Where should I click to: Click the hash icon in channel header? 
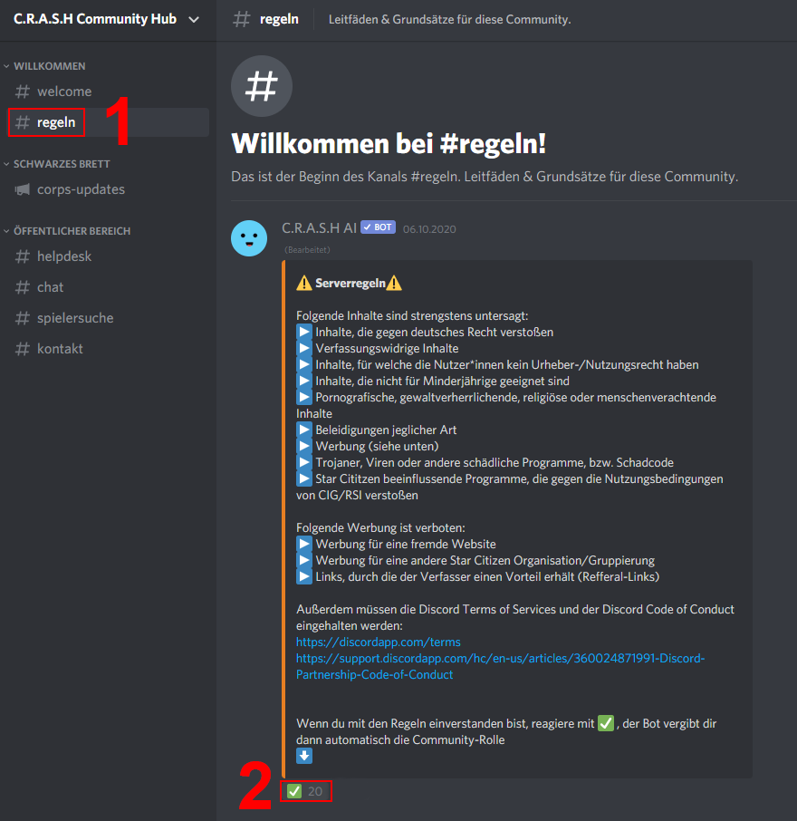tap(241, 19)
